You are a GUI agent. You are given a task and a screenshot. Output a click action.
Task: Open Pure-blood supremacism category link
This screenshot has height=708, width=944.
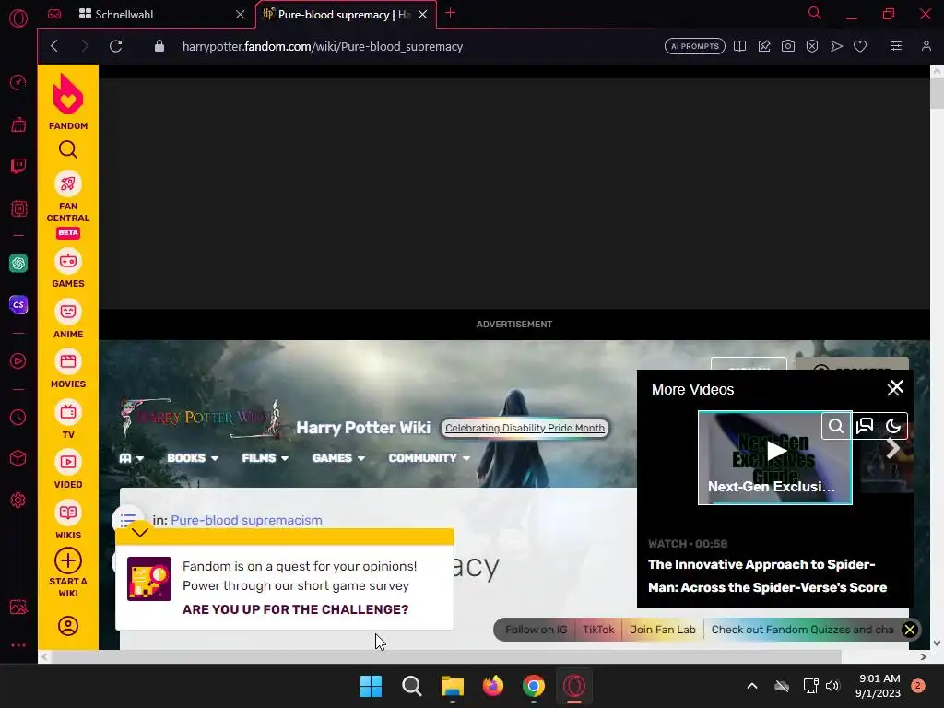(246, 520)
